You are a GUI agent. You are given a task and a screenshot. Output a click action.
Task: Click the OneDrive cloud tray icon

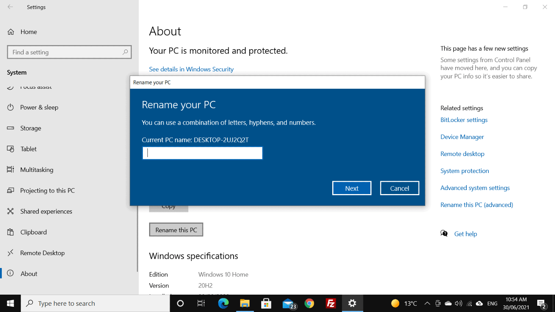point(448,303)
